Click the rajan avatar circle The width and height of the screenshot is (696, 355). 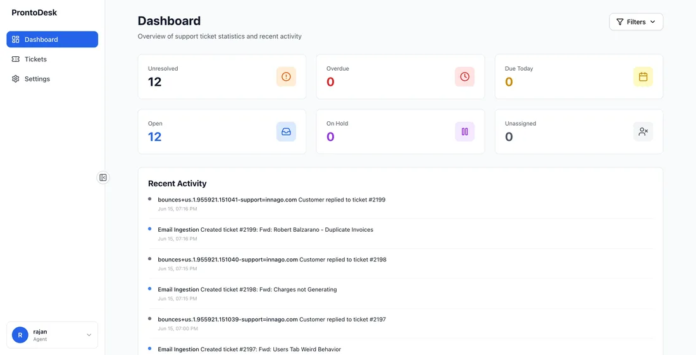20,335
